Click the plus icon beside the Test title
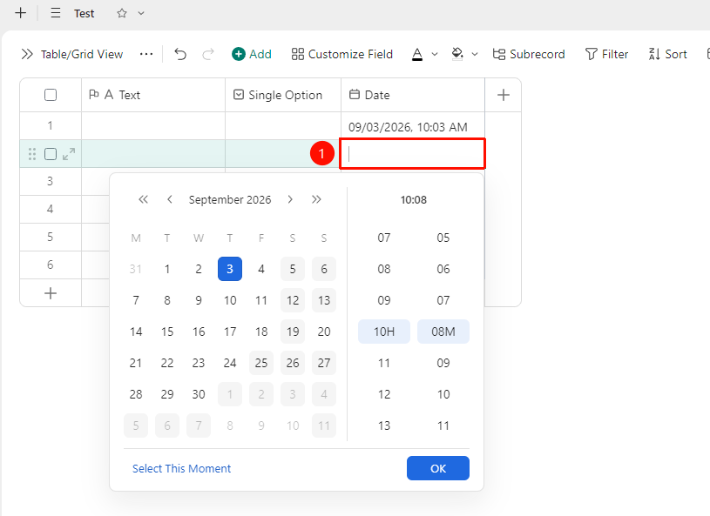Image resolution: width=710 pixels, height=516 pixels. pyautogui.click(x=20, y=13)
